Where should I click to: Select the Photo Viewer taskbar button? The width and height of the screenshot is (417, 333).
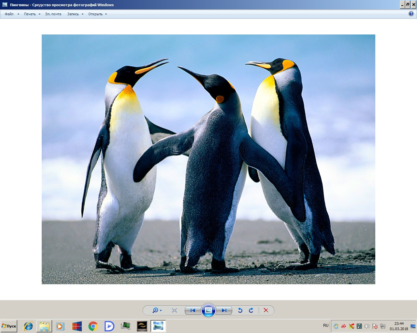tap(158, 326)
